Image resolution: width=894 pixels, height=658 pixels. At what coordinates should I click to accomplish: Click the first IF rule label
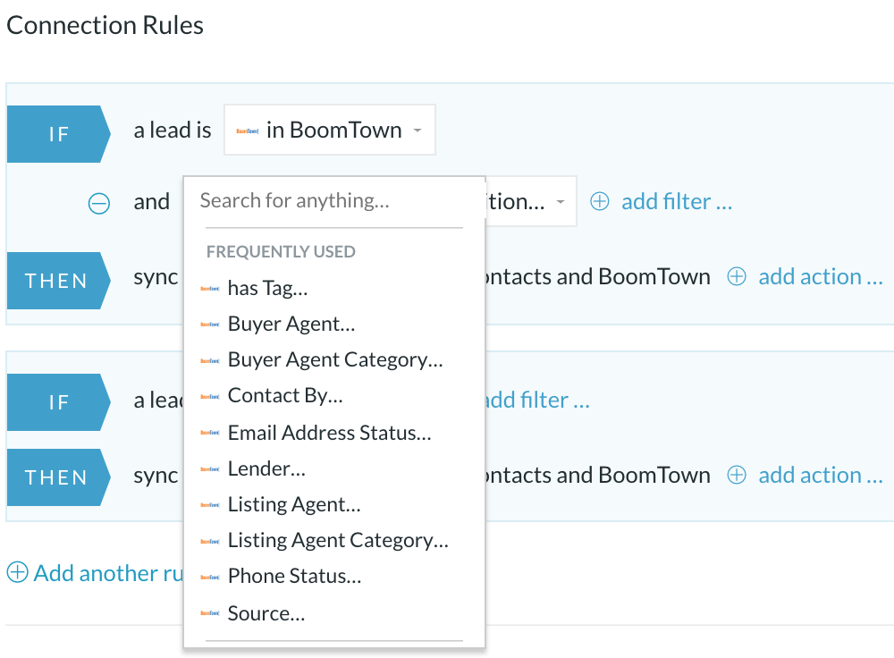tap(59, 134)
